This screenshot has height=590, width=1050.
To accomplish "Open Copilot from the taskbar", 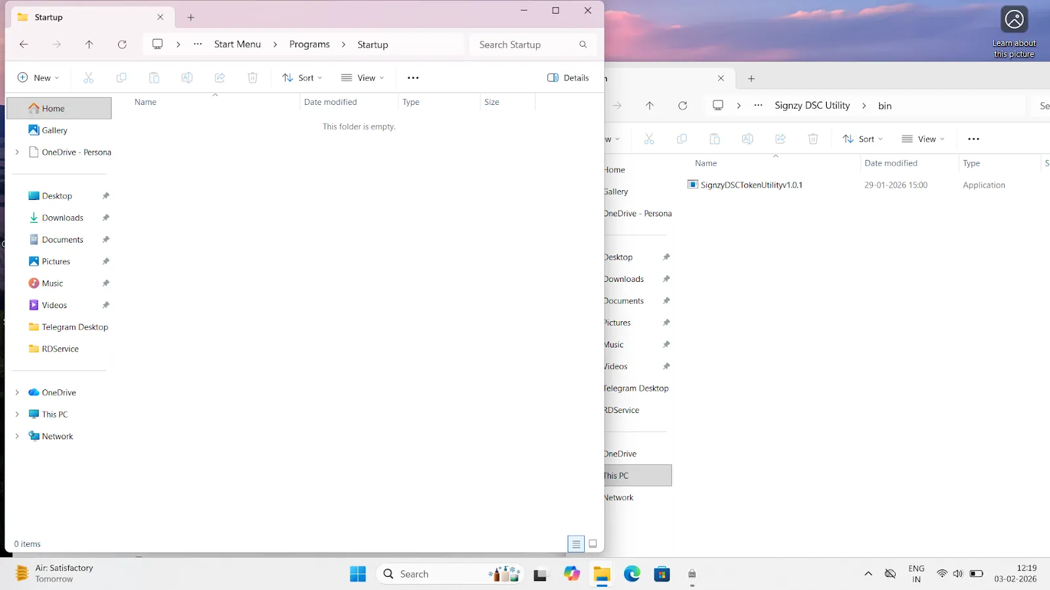I will click(572, 574).
